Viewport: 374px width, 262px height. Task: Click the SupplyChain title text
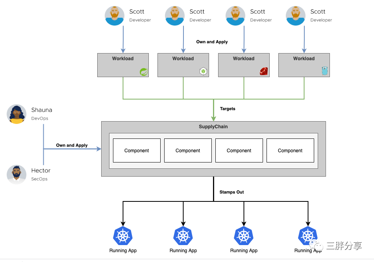click(213, 127)
